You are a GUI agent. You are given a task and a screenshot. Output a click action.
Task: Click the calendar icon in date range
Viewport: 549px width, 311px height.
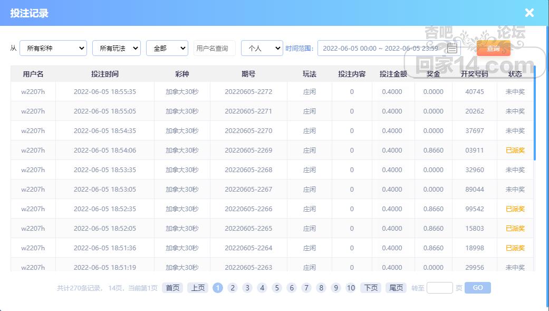click(452, 49)
